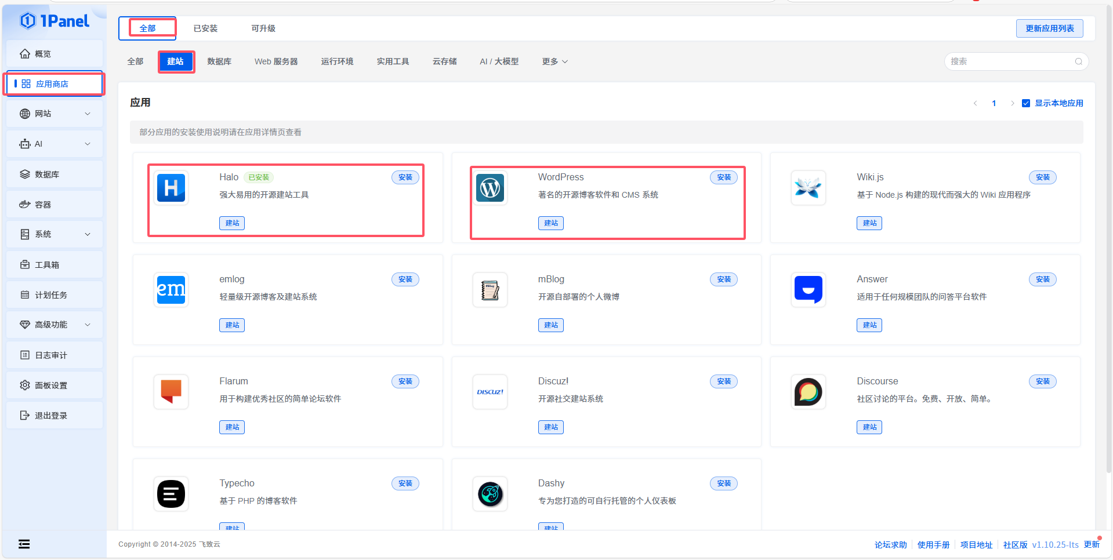Click the Halo app logo icon
This screenshot has height=560, width=1113.
[x=171, y=188]
